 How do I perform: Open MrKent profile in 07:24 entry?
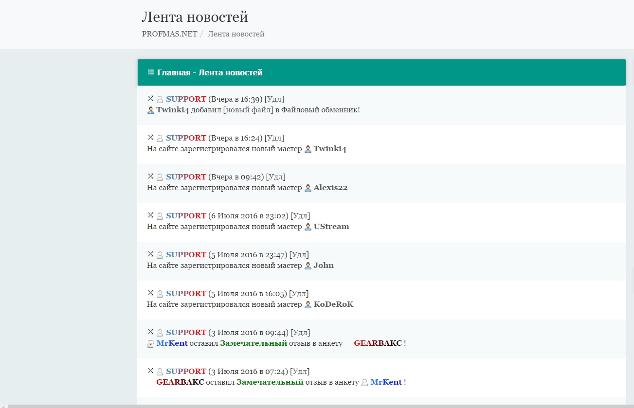tap(386, 382)
